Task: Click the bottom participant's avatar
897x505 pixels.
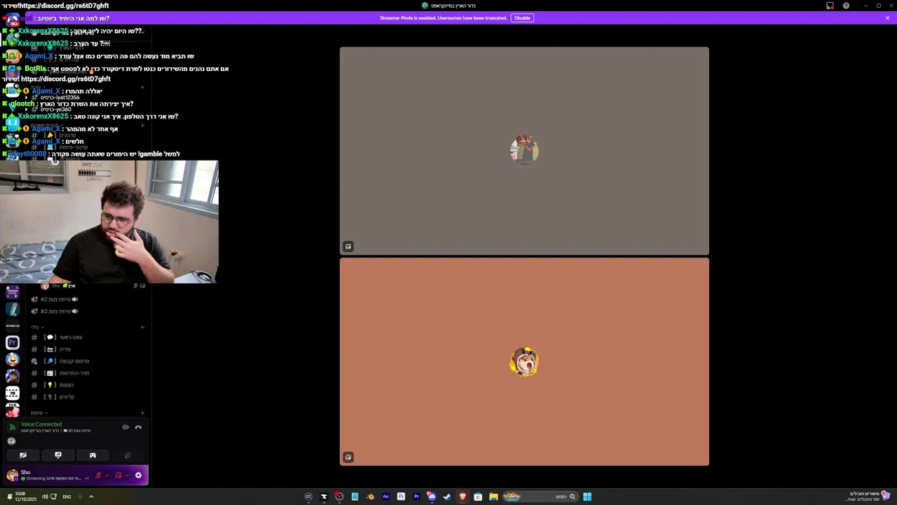Action: pyautogui.click(x=524, y=363)
